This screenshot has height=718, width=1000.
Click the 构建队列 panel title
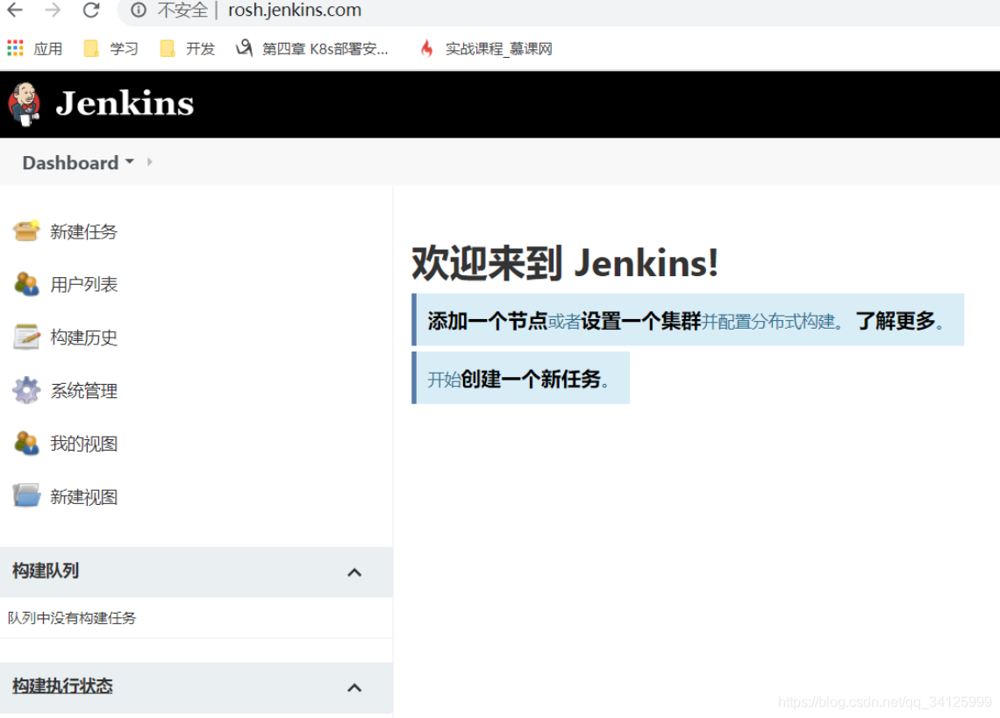point(46,571)
